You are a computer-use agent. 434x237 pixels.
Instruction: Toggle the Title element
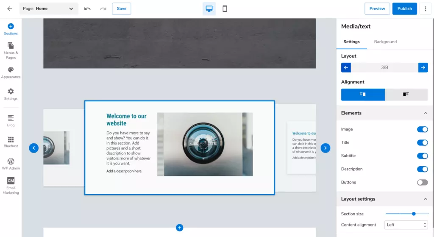[423, 142]
